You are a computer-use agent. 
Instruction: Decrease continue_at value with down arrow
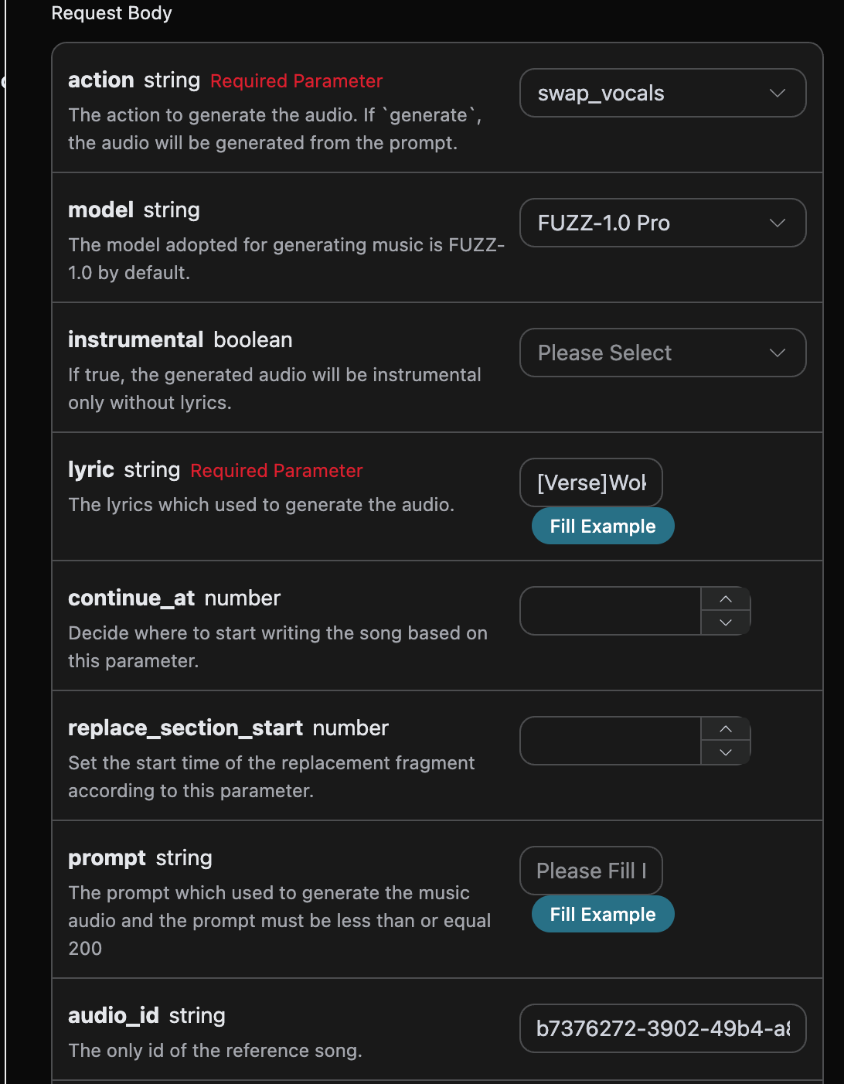point(726,622)
